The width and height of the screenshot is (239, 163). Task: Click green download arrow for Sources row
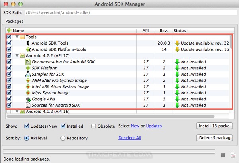pyautogui.click(x=177, y=105)
